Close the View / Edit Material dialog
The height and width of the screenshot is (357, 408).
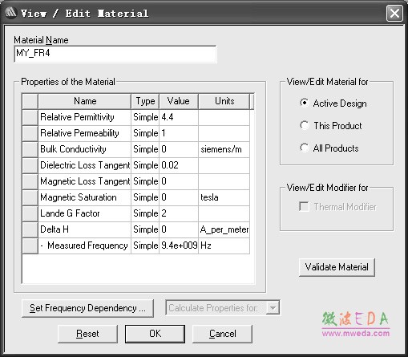[x=394, y=13]
